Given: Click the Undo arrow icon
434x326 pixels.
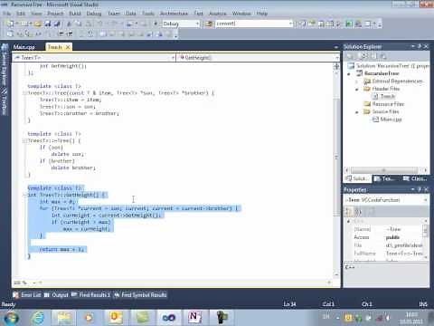Looking at the screenshot, I should coord(100,24).
